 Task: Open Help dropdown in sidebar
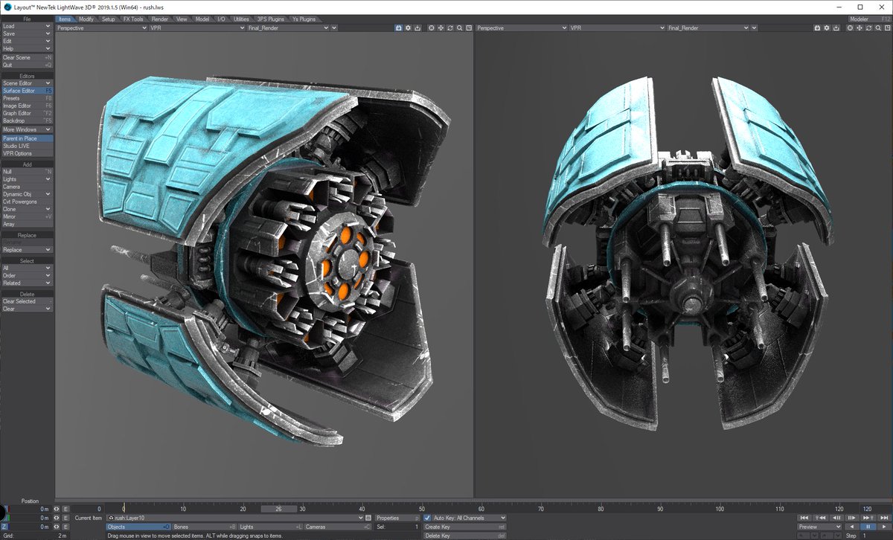[x=27, y=48]
